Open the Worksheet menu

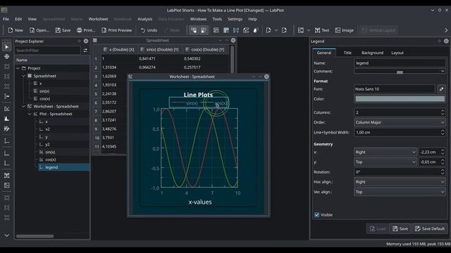tap(98, 19)
